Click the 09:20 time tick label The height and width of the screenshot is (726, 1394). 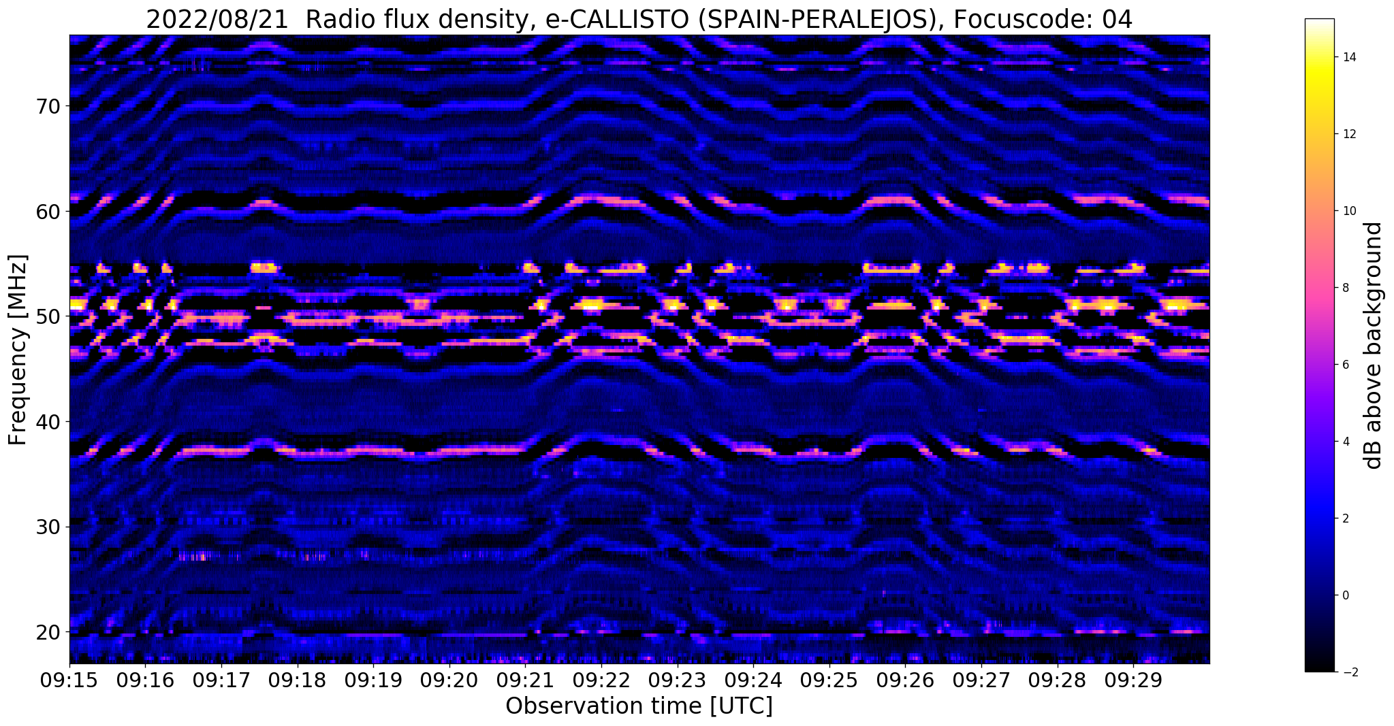tap(449, 680)
